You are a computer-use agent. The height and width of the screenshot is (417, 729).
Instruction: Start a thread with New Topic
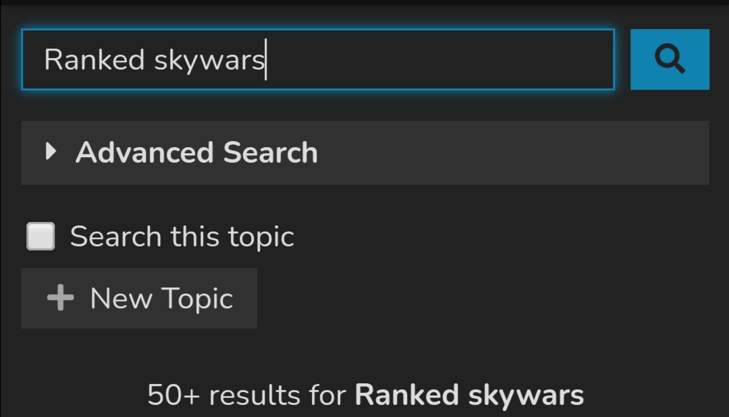(x=139, y=298)
